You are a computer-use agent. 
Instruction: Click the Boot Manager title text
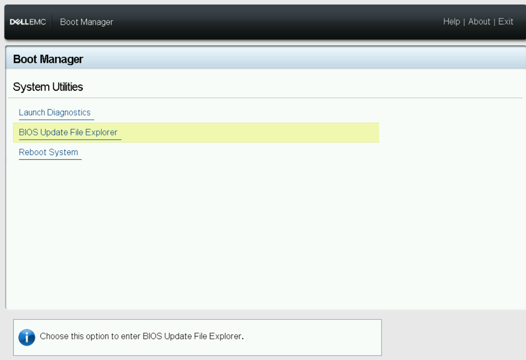(48, 59)
